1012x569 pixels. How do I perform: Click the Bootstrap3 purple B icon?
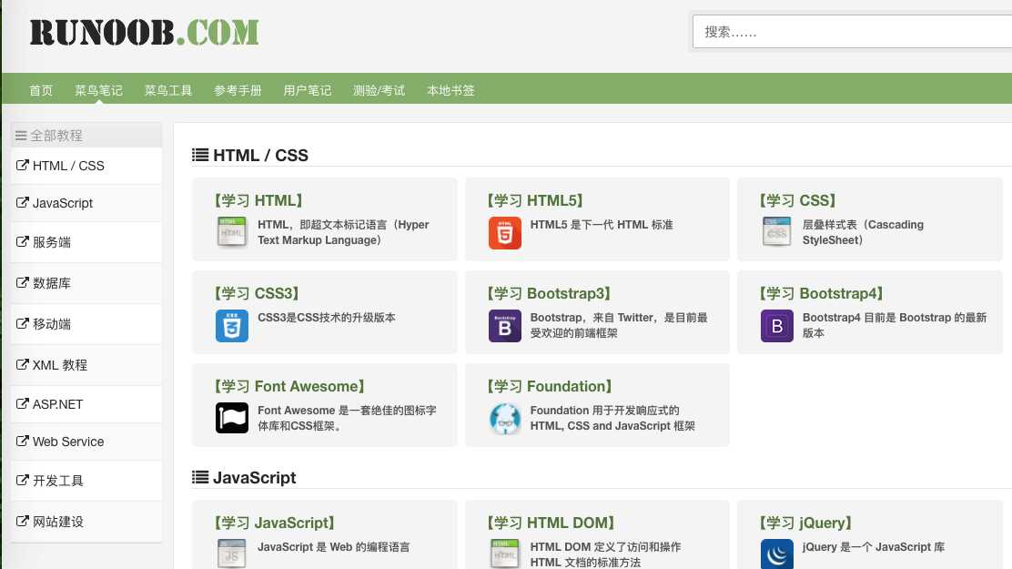click(505, 326)
